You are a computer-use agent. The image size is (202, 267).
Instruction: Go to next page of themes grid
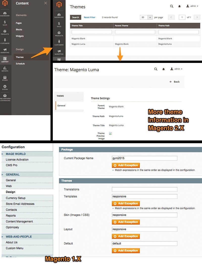[197, 17]
